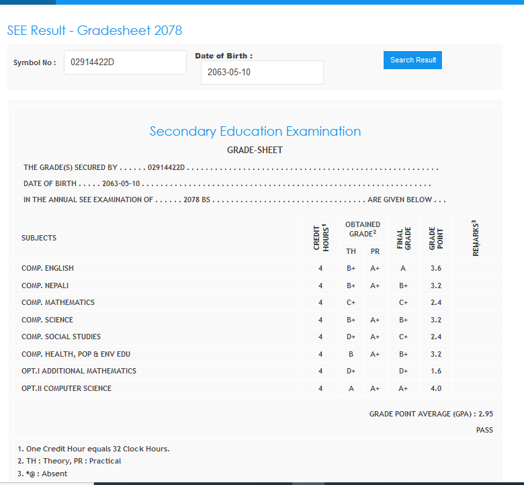524x485 pixels.
Task: Click the SUBJECTS column header
Action: coord(39,238)
